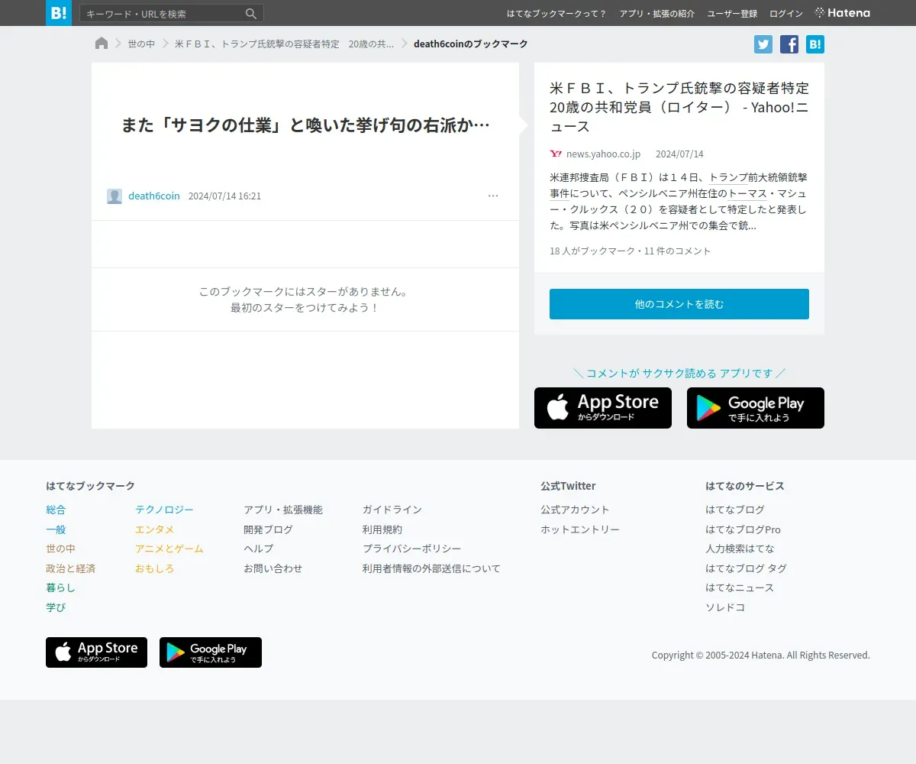Open はてなブログ service link
This screenshot has width=916, height=764.
coord(735,510)
